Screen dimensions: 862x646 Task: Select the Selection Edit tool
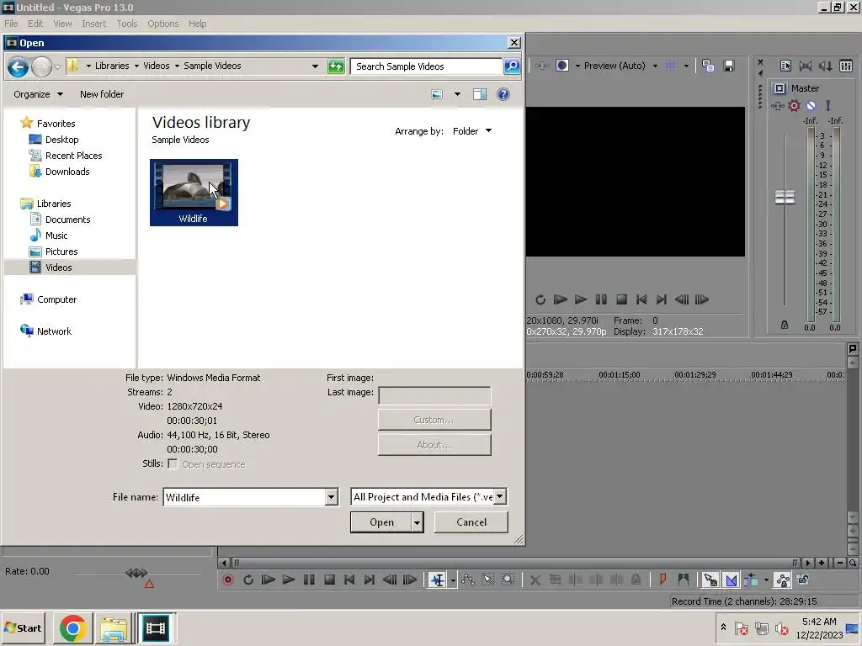(x=487, y=580)
